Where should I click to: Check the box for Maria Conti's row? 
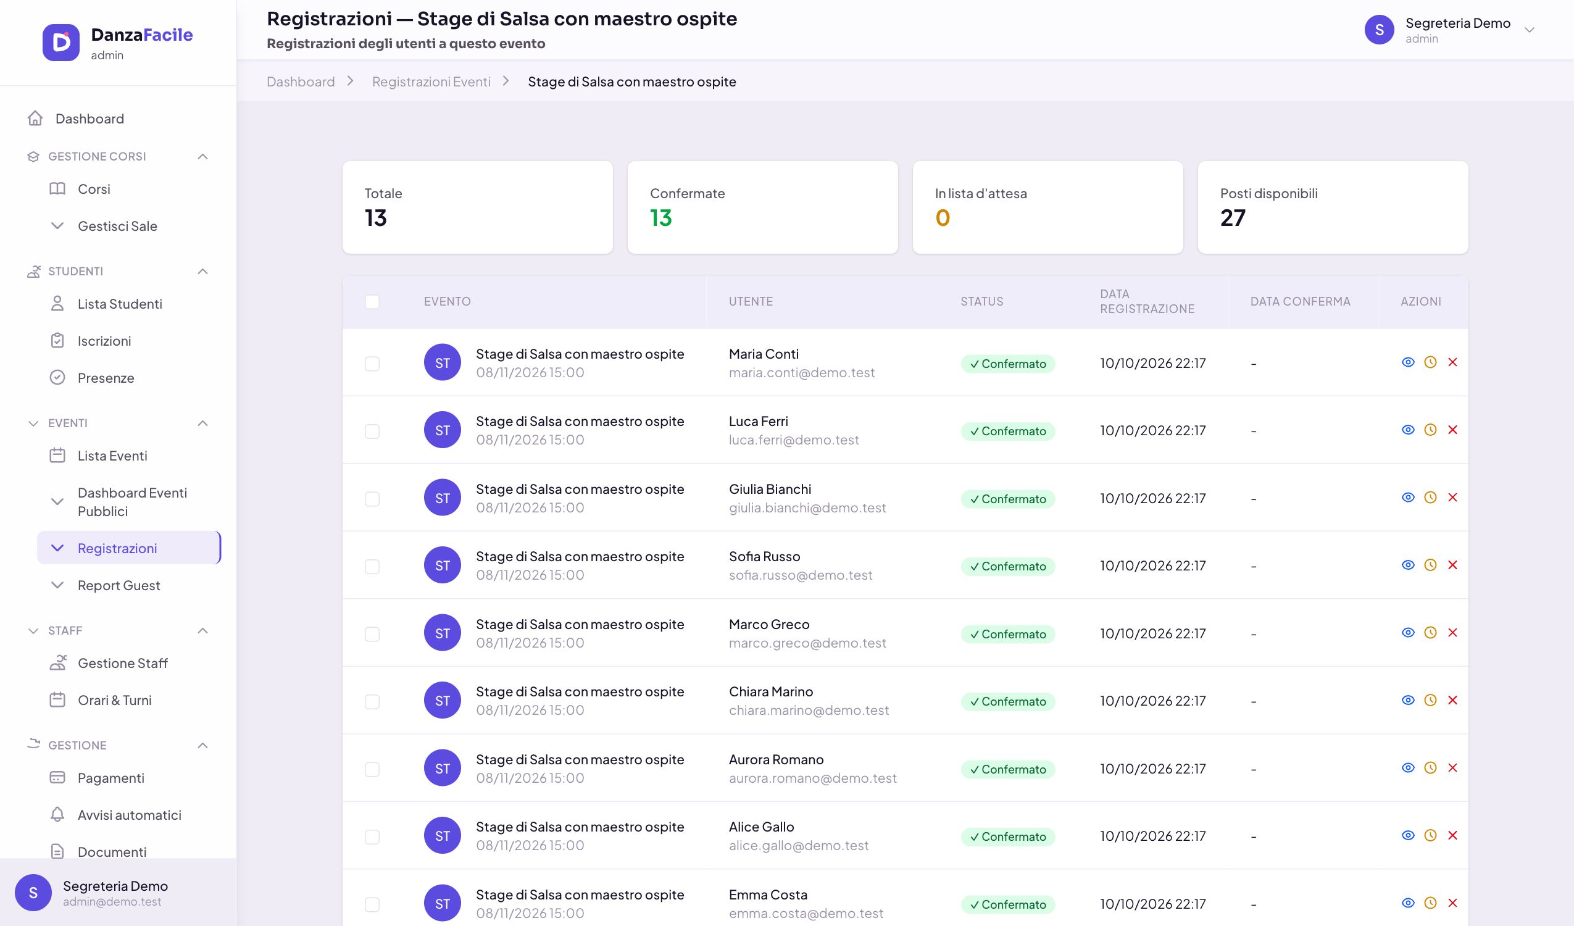372,364
